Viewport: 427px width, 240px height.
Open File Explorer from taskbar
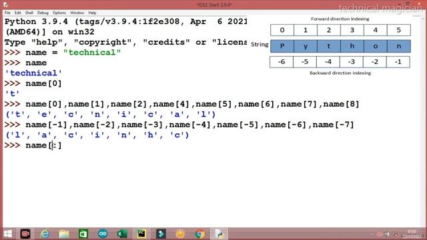pos(64,234)
